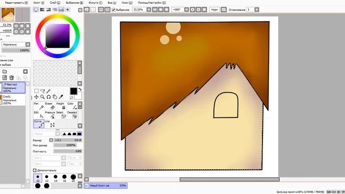
Task: Choose the Curve tool
Action: [x=39, y=123]
